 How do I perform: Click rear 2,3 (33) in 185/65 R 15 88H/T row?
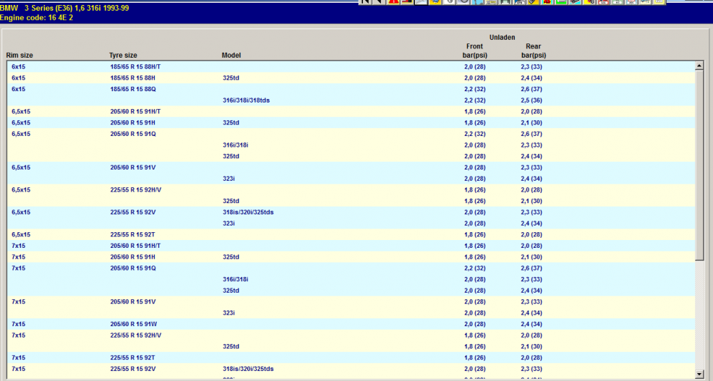(x=531, y=67)
